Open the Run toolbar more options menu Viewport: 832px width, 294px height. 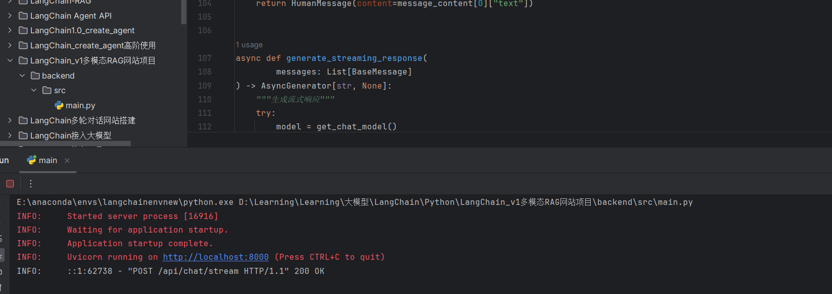pos(31,184)
